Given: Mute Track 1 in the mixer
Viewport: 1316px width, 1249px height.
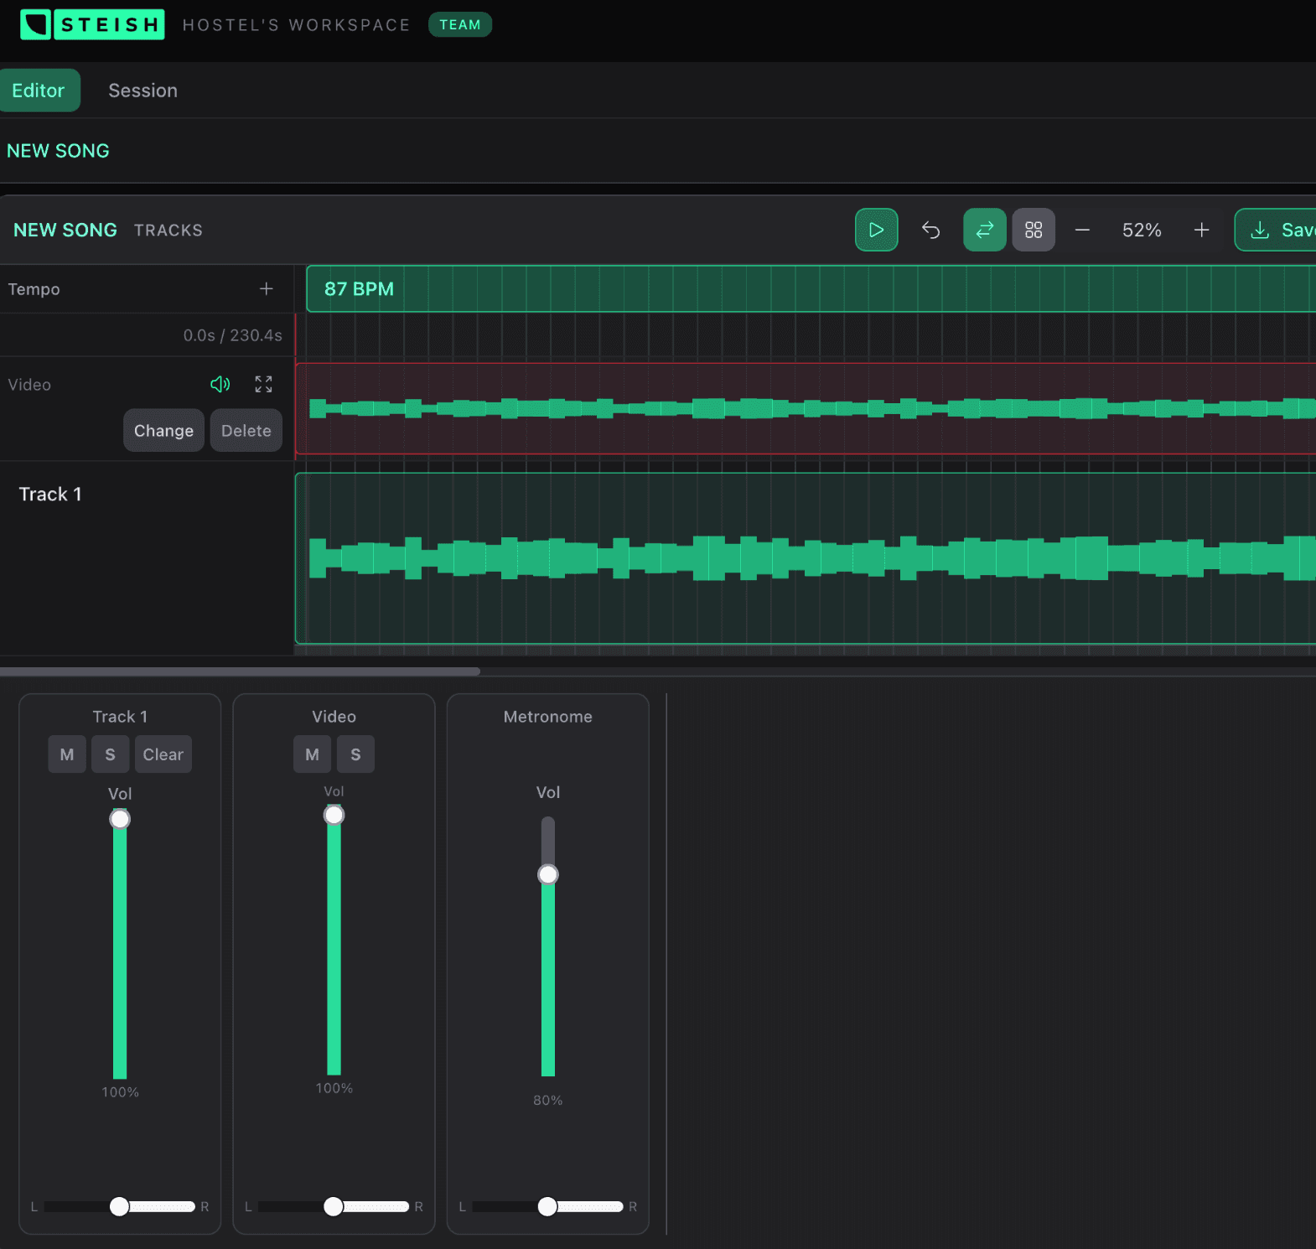Looking at the screenshot, I should [67, 754].
